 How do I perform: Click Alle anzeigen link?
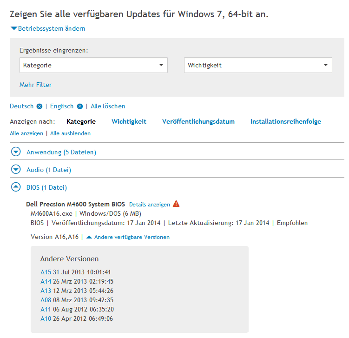tap(26, 133)
